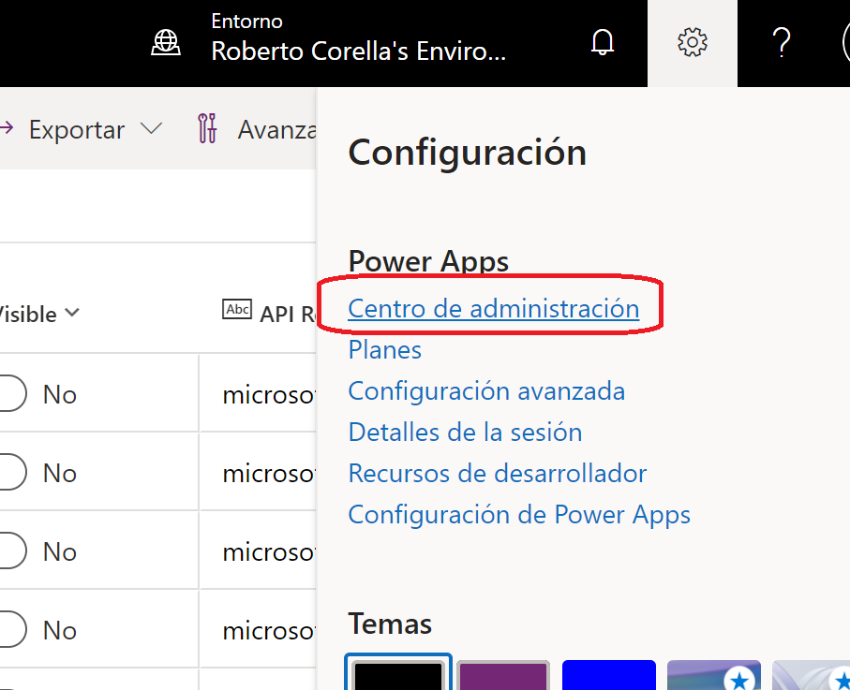The height and width of the screenshot is (690, 850).
Task: Click the settings gear icon
Action: (693, 42)
